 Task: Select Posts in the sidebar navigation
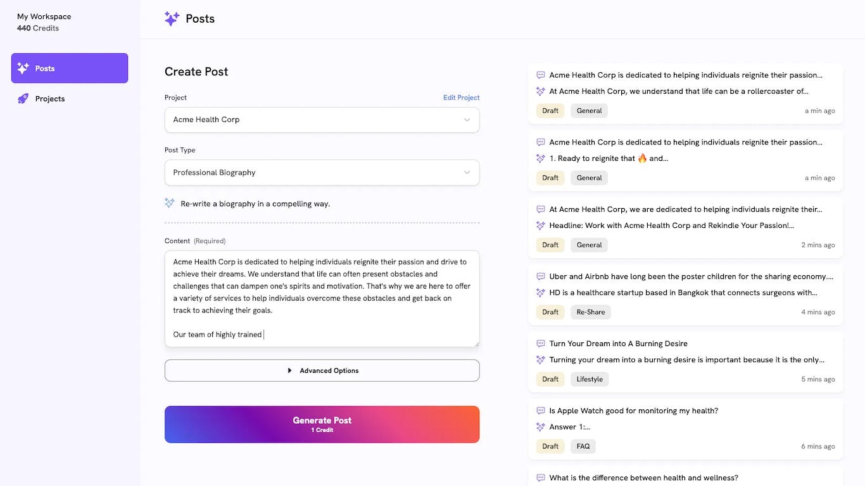(x=69, y=68)
